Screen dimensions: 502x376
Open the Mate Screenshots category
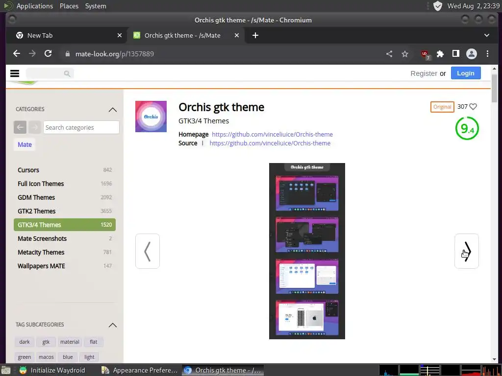click(64, 238)
